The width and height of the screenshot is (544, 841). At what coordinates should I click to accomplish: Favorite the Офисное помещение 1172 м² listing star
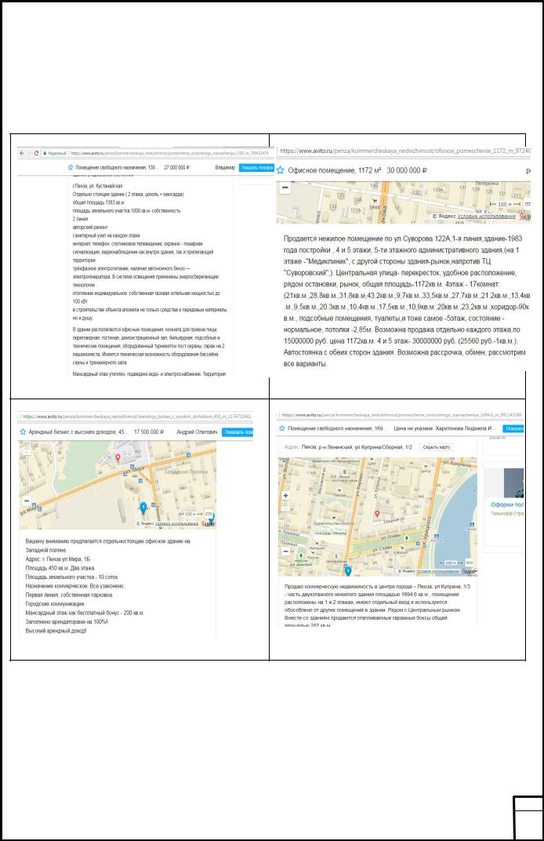(x=281, y=170)
